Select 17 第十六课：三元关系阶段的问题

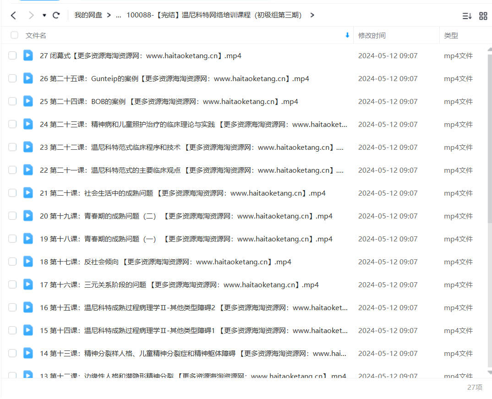pyautogui.click(x=179, y=285)
